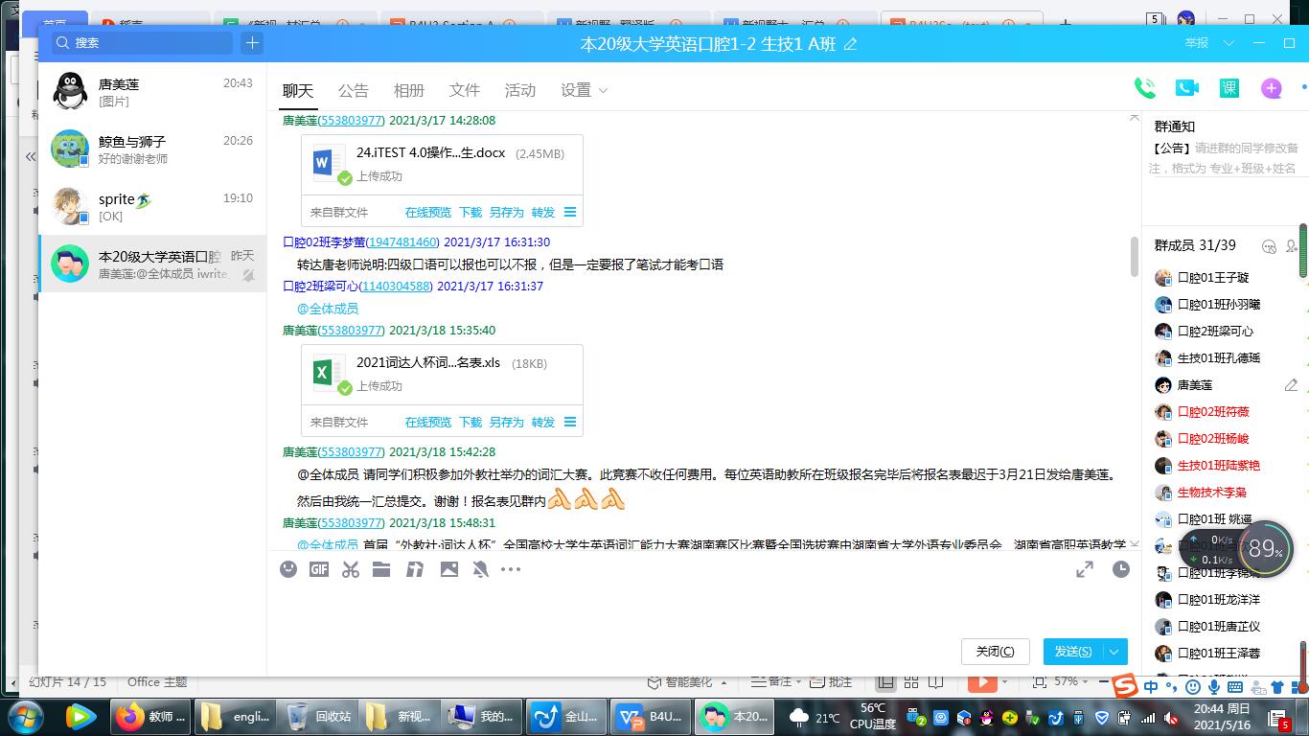Open the send options dropdown arrow
This screenshot has width=1309, height=736.
(1114, 652)
